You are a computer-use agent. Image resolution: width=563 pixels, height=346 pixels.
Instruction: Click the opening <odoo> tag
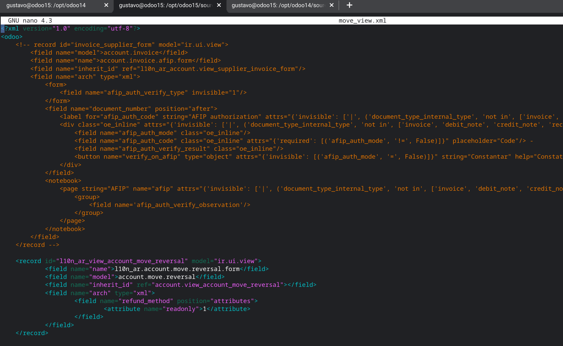(x=12, y=37)
